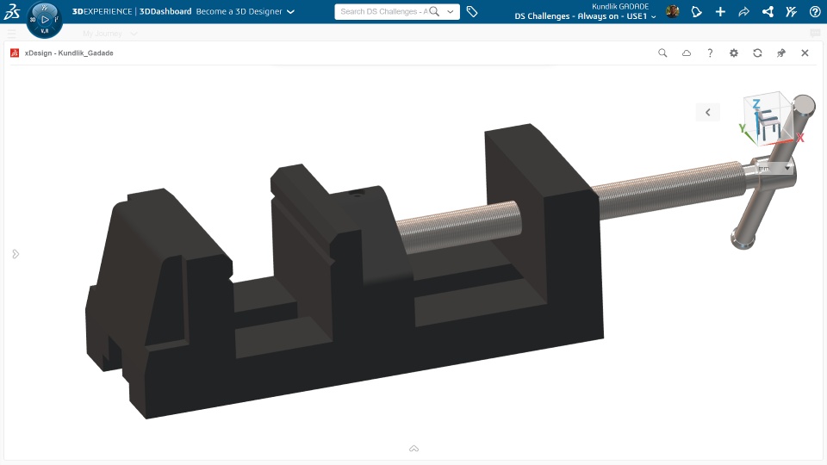Click the compass center play button
Screen dimensions: 827x465
[45, 20]
